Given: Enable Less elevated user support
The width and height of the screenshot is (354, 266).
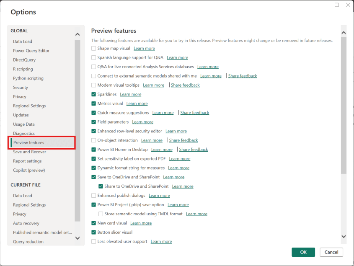Looking at the screenshot, I should click(93, 241).
